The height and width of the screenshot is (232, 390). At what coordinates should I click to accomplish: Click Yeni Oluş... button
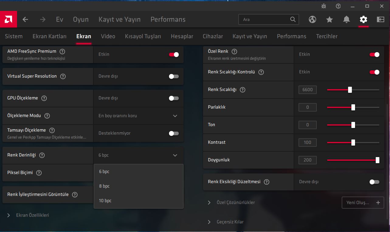[363, 203]
